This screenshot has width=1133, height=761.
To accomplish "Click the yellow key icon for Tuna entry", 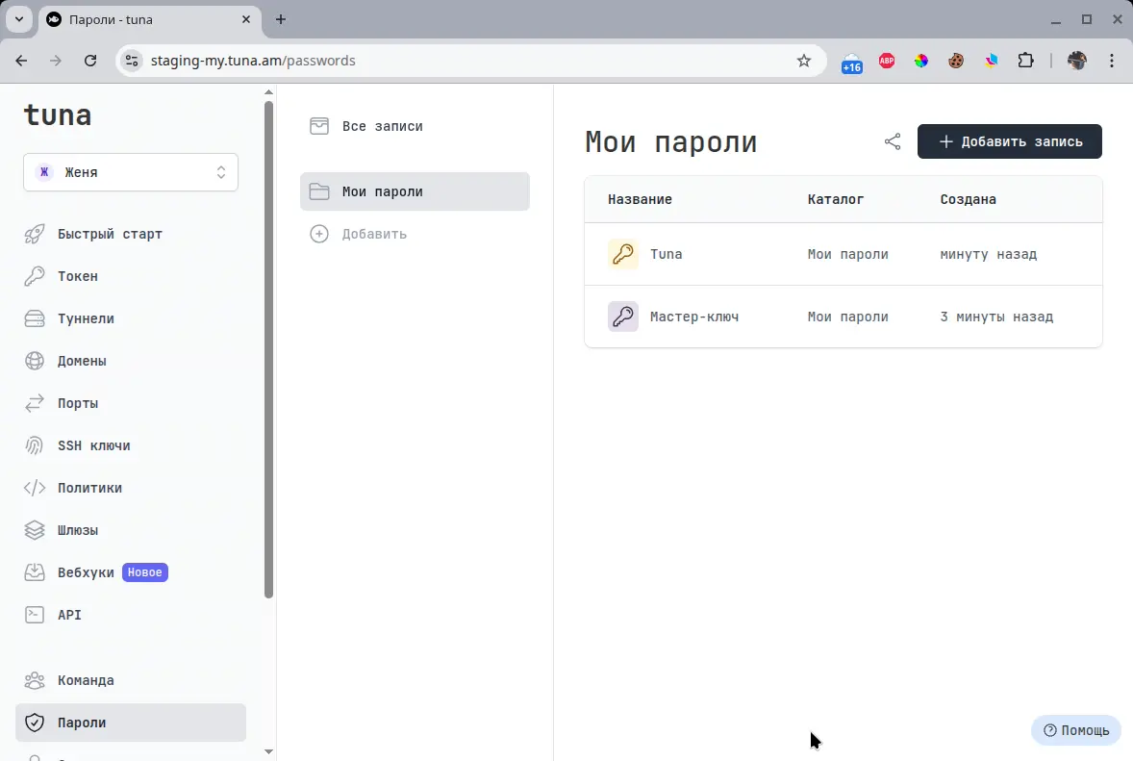I will (x=623, y=254).
